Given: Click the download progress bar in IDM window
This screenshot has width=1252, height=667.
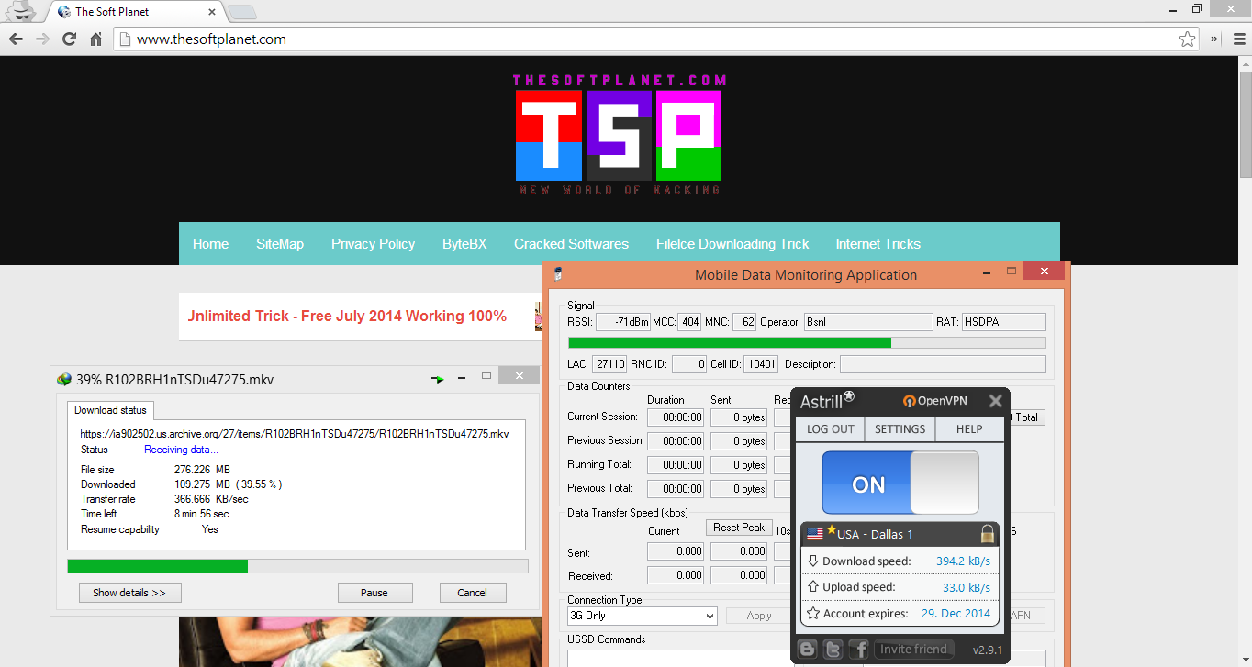Looking at the screenshot, I should (x=297, y=566).
